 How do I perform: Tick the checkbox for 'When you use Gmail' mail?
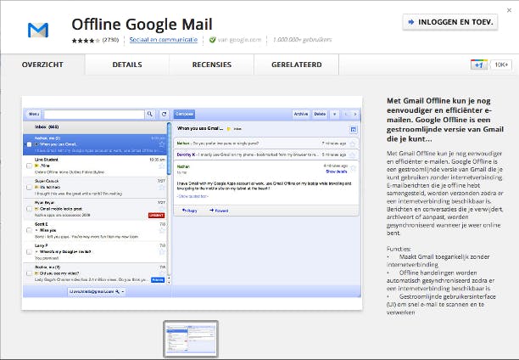pyautogui.click(x=29, y=144)
